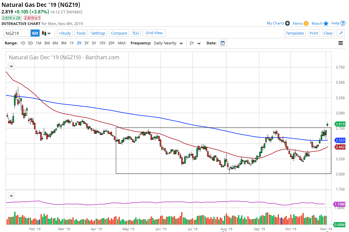Open the f(x) expressions tool
349x232 pixels.
136,33
